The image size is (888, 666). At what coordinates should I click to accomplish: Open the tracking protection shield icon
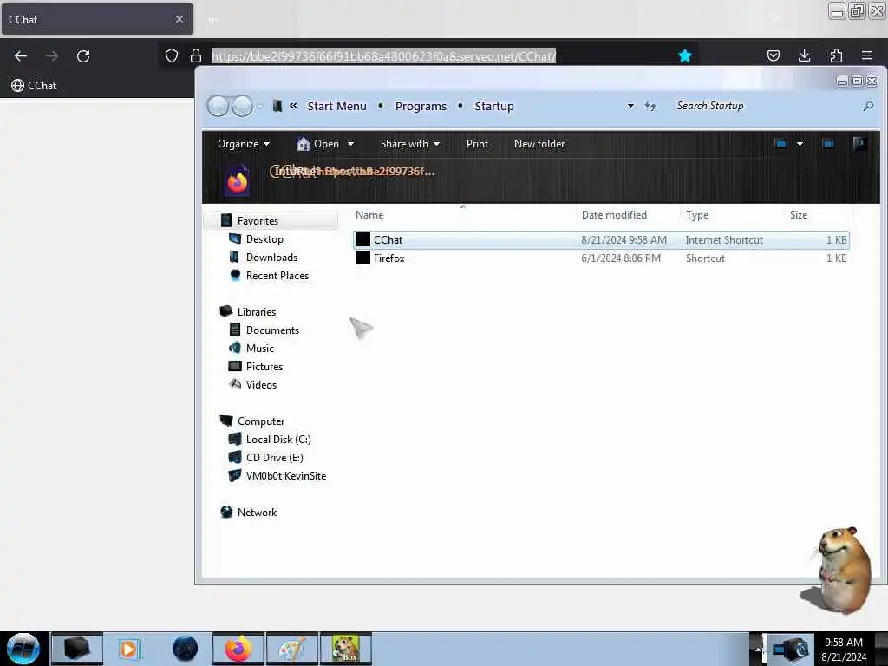172,55
